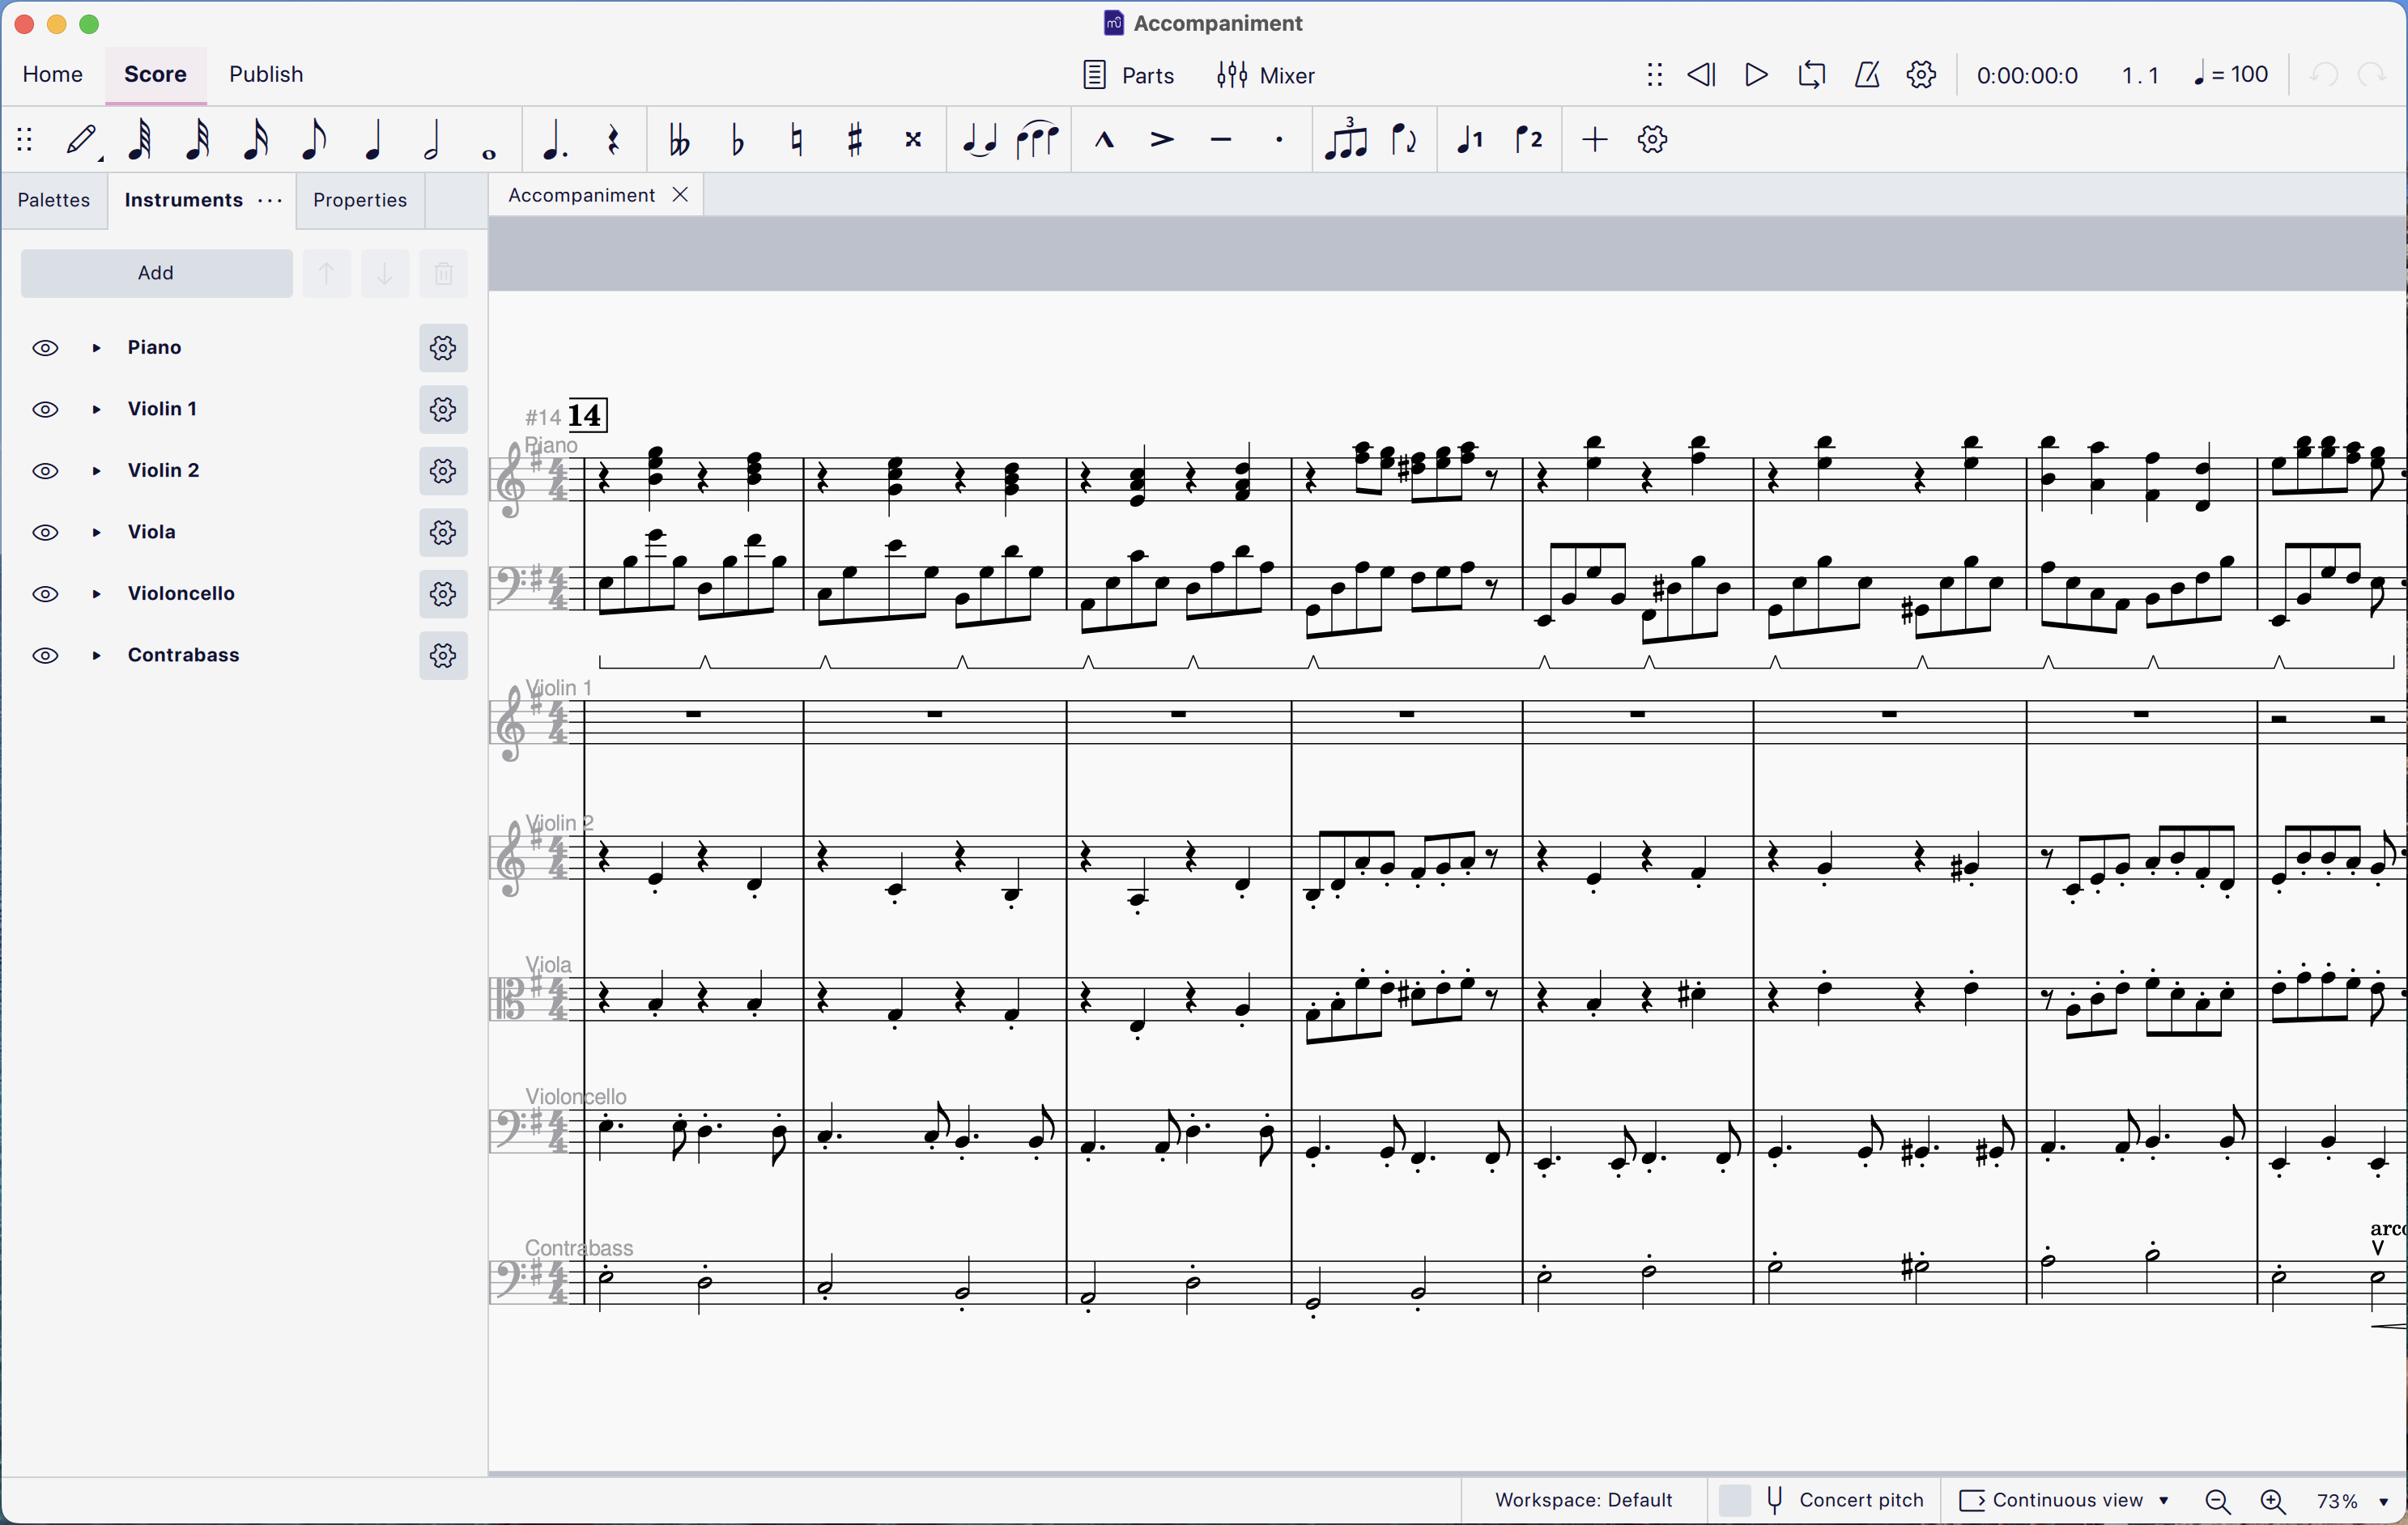Viewport: 2408px width, 1525px height.
Task: Expand the Violin 1 instrument
Action: [97, 409]
